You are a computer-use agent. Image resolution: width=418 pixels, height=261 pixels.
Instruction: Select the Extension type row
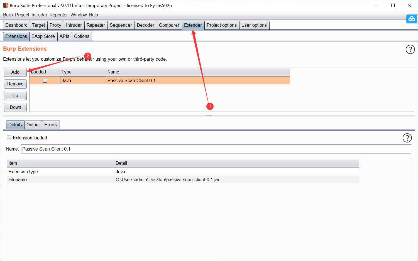(x=183, y=172)
